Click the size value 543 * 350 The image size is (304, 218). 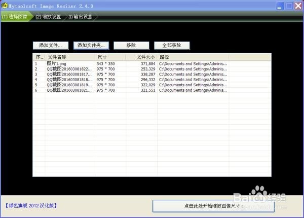(x=106, y=64)
